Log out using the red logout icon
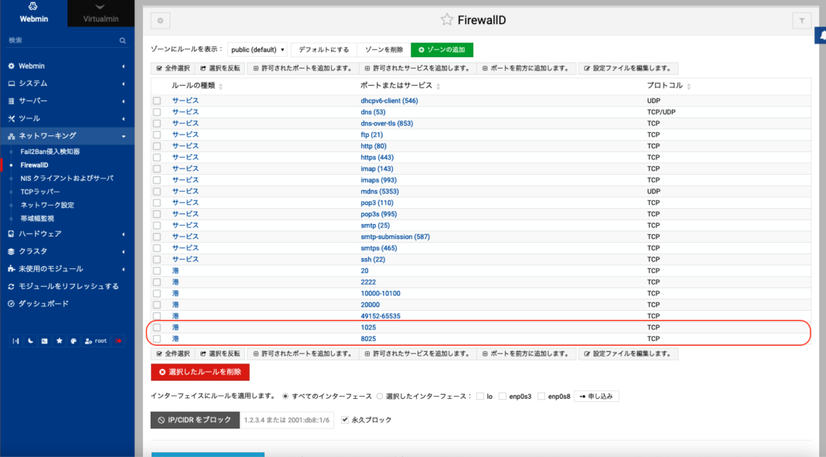 [118, 340]
